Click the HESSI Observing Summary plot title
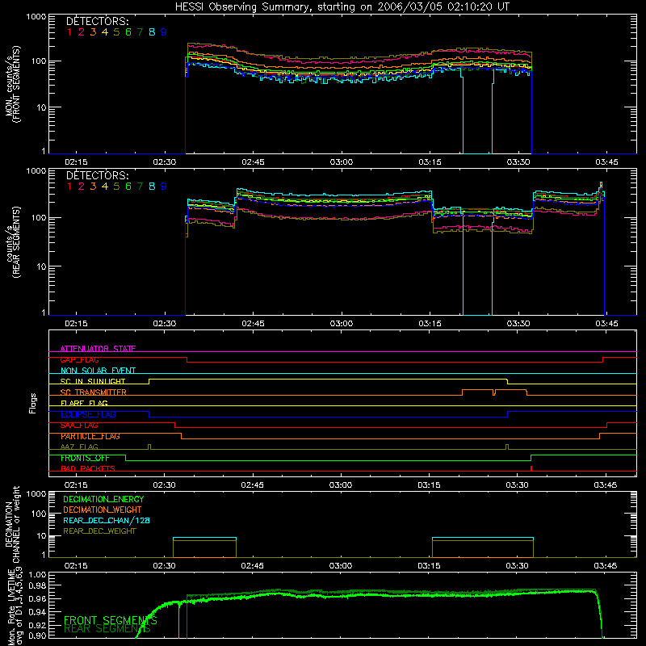 [x=342, y=7]
